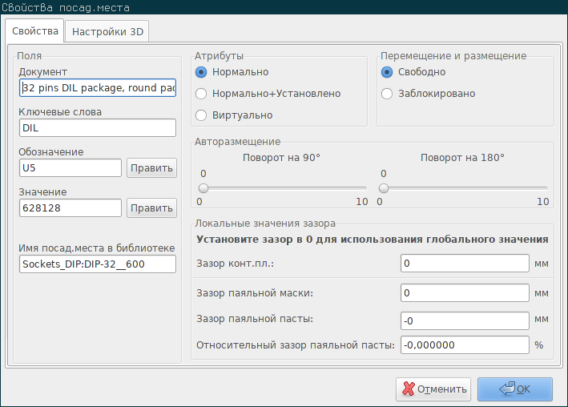
Task: Click the arrow icon on OK button
Action: click(507, 389)
